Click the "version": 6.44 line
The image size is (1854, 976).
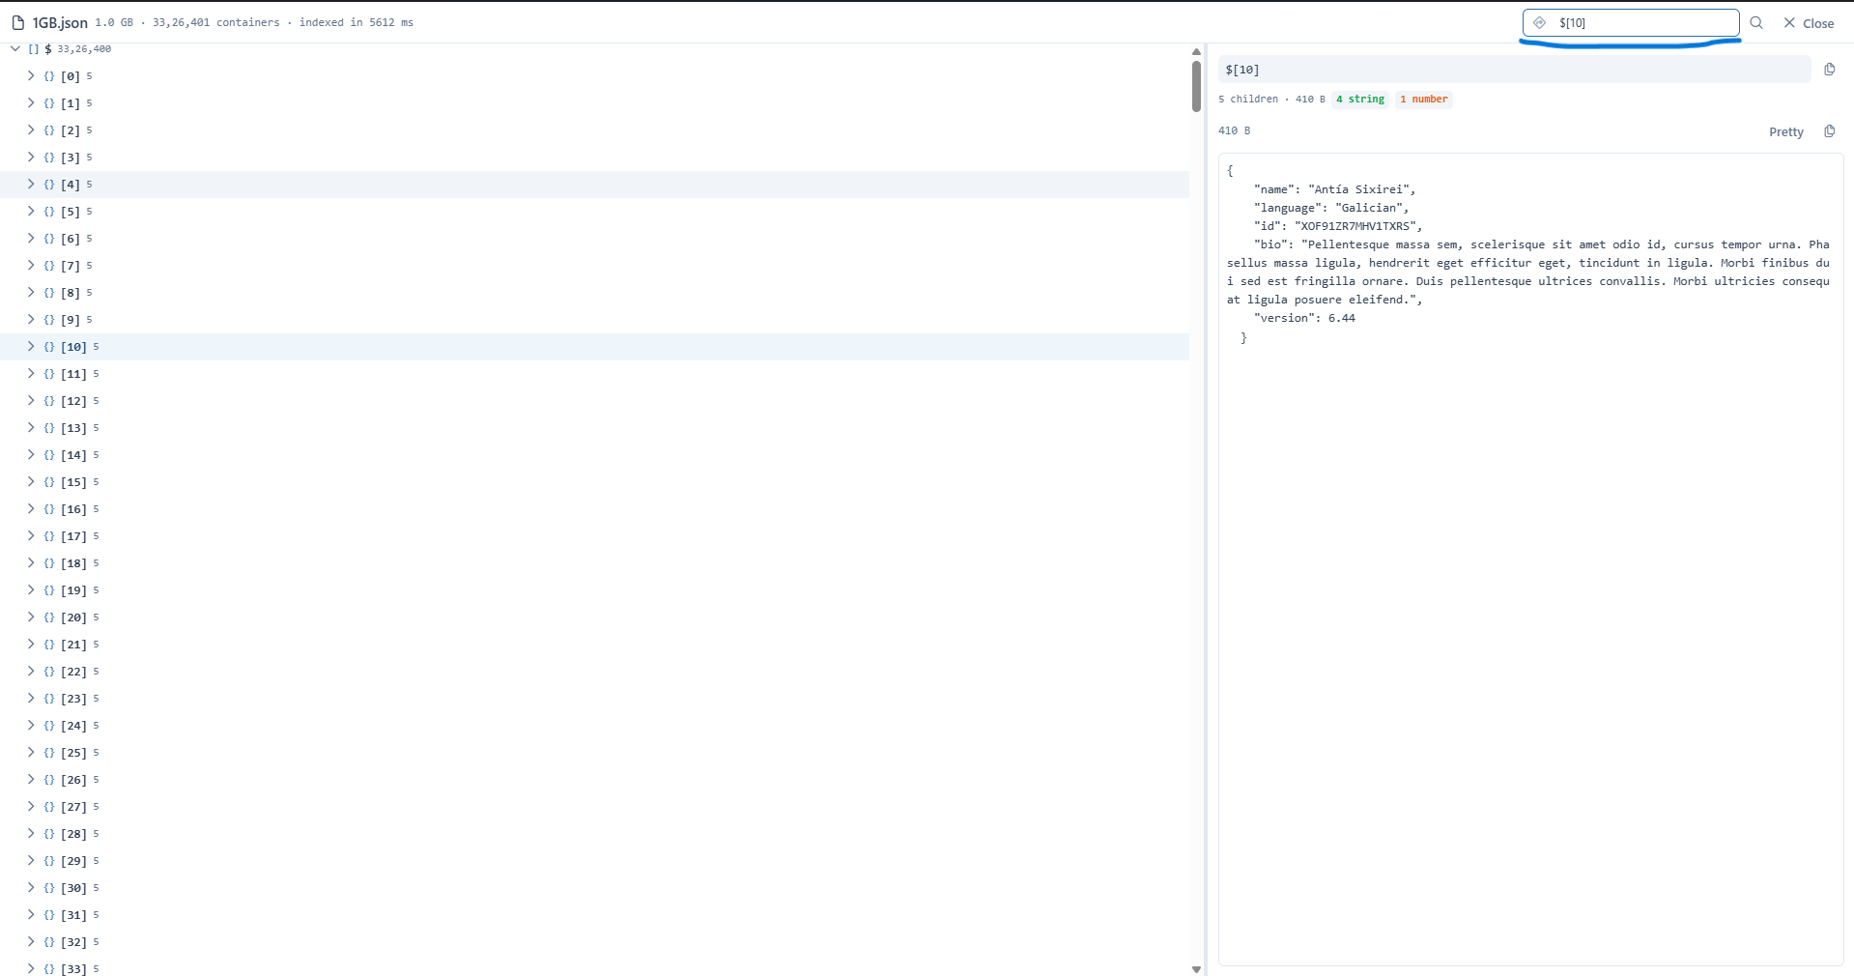1304,318
